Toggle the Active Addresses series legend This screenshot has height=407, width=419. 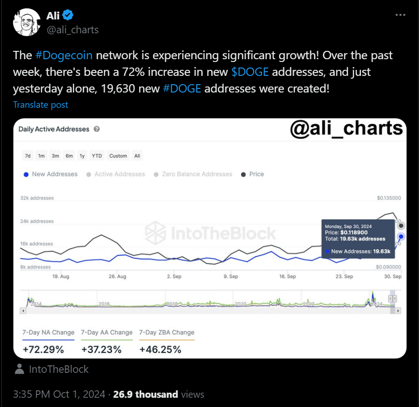pyautogui.click(x=115, y=174)
